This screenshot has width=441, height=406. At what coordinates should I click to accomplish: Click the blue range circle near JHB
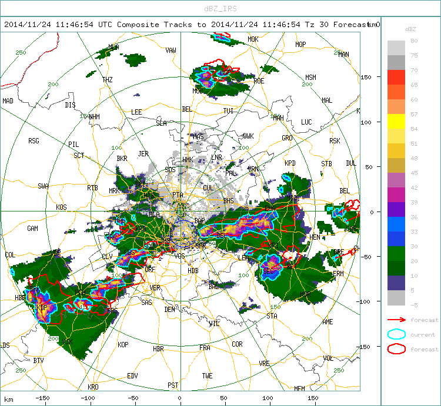(x=183, y=234)
